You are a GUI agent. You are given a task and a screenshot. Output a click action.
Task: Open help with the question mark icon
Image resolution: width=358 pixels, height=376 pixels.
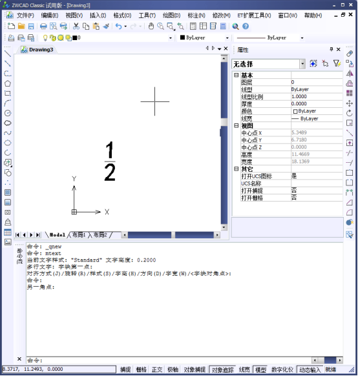coord(246,26)
